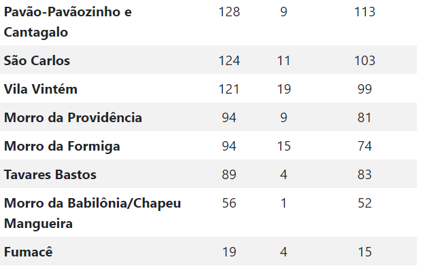Select the São Carlos row name
The width and height of the screenshot is (423, 268).
point(37,60)
